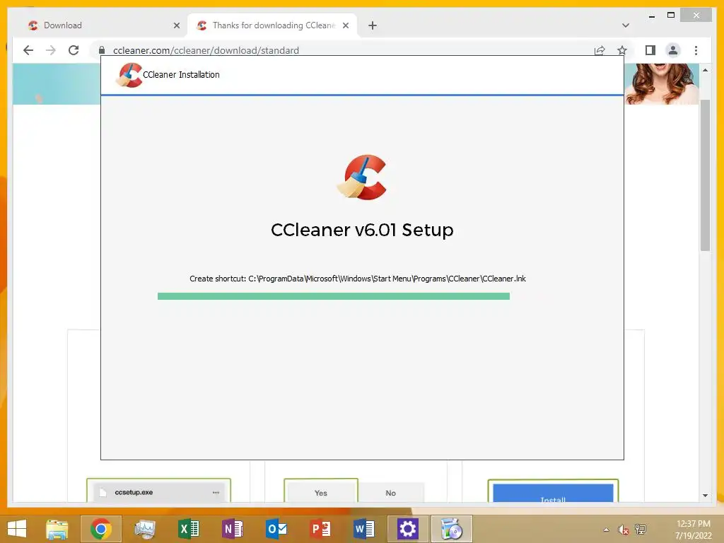Go back to the previous page
This screenshot has height=543, width=724.
[28, 50]
